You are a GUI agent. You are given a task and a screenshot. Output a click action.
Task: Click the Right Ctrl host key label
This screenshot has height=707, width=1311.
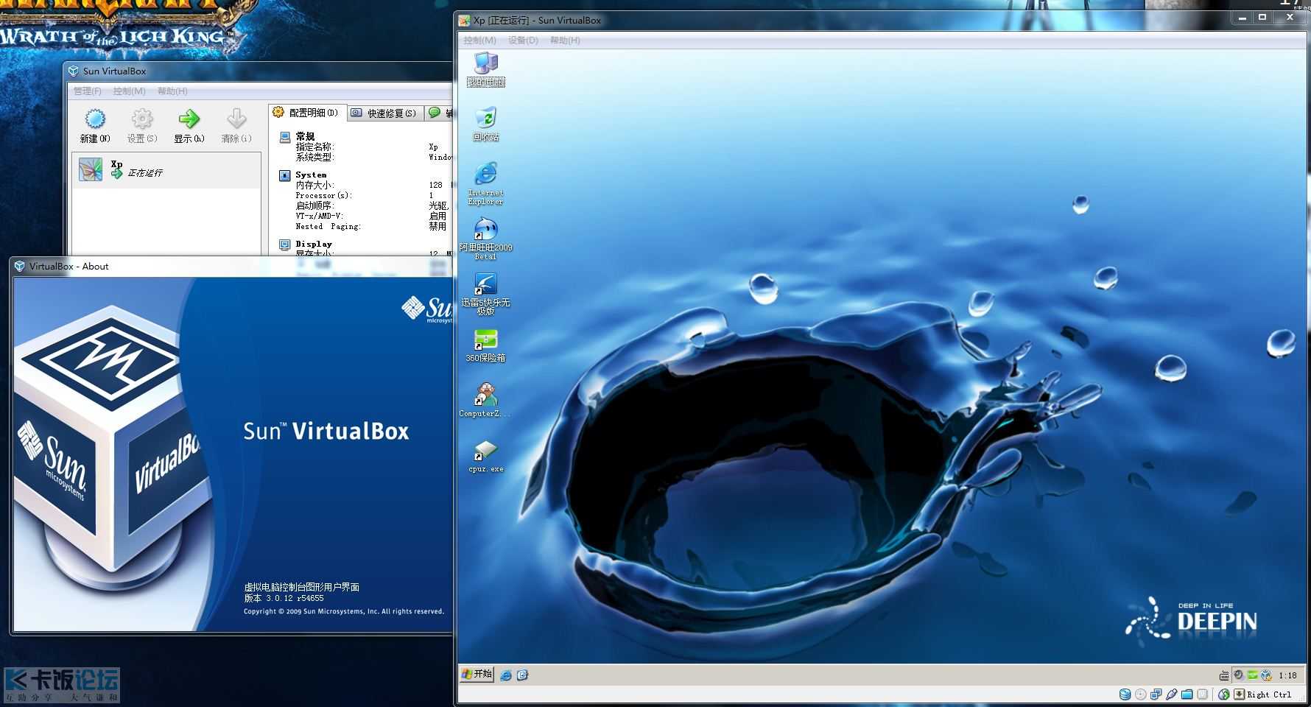pos(1270,694)
